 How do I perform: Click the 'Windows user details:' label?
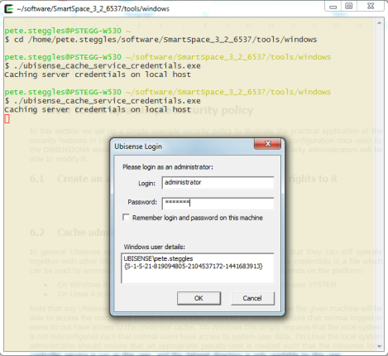coord(154,247)
